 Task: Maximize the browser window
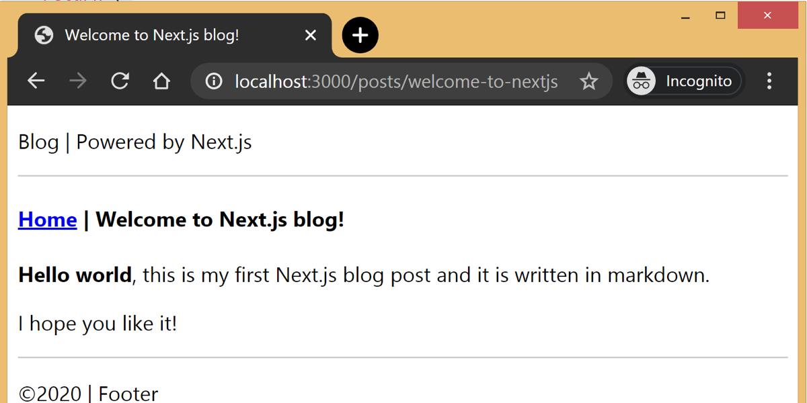coord(720,15)
